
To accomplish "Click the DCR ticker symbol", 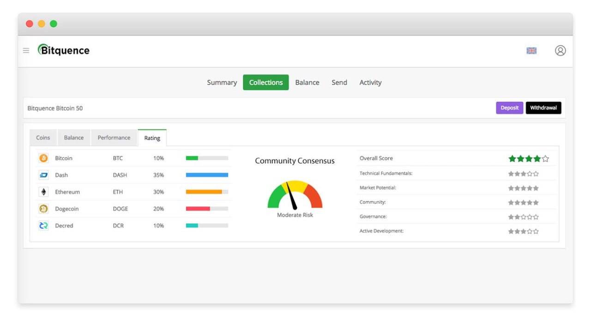I will [x=118, y=226].
